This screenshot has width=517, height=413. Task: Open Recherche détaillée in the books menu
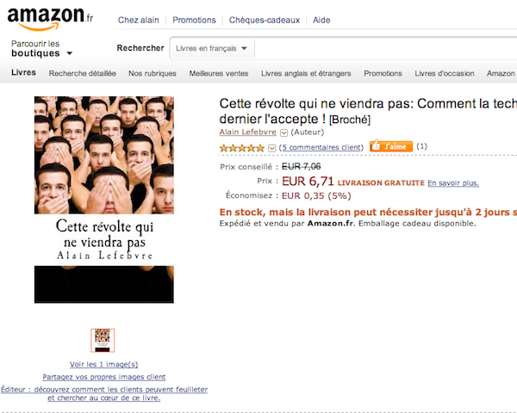[x=83, y=73]
